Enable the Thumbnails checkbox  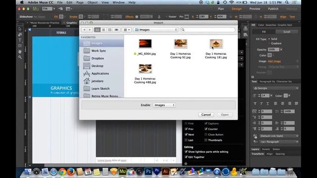[x=206, y=140]
